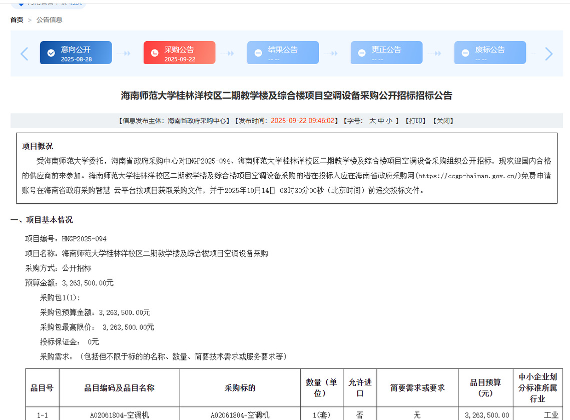
Task: Click the checkmark icon on 意向公开
Action: pos(51,53)
